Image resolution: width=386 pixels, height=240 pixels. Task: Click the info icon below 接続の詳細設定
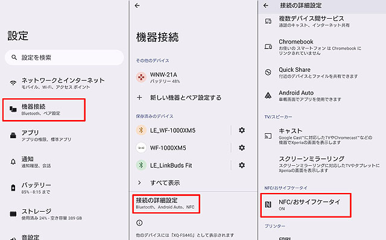pos(139,223)
